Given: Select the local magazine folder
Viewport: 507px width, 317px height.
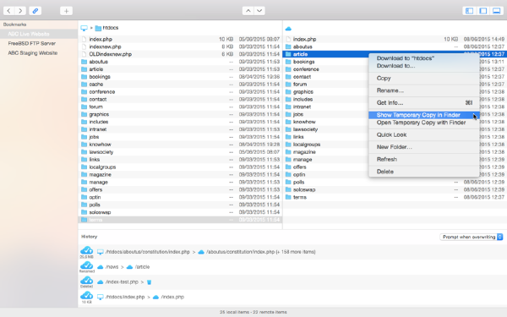Looking at the screenshot, I should 180,174.
